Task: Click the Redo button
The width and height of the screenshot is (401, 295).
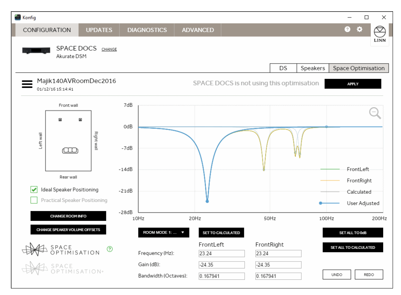Action: (369, 275)
